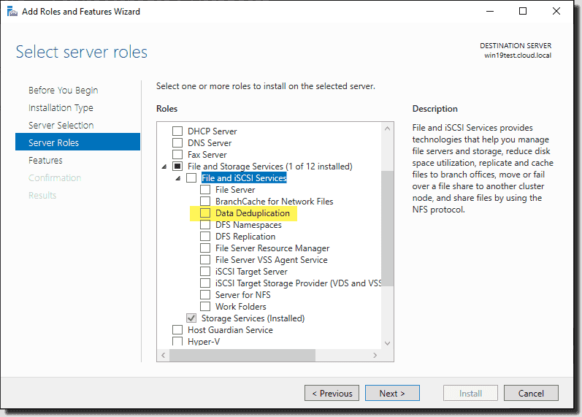
Task: Click the Next button
Action: (392, 393)
